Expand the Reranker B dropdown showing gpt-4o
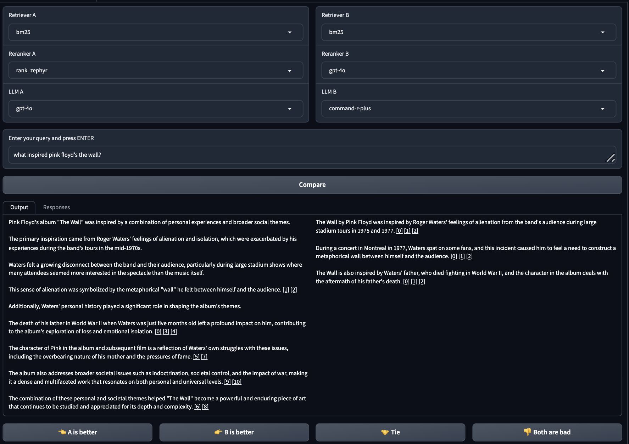The width and height of the screenshot is (629, 444). (x=468, y=71)
